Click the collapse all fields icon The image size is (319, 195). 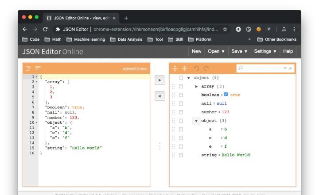tap(184, 69)
